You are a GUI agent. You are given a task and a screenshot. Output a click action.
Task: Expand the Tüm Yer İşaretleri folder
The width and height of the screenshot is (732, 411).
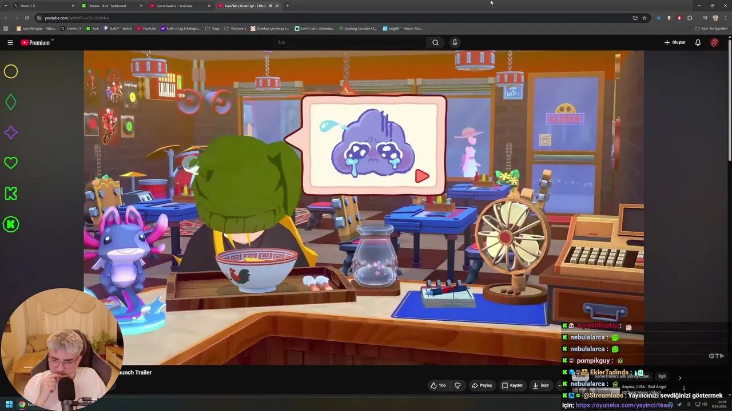(711, 28)
